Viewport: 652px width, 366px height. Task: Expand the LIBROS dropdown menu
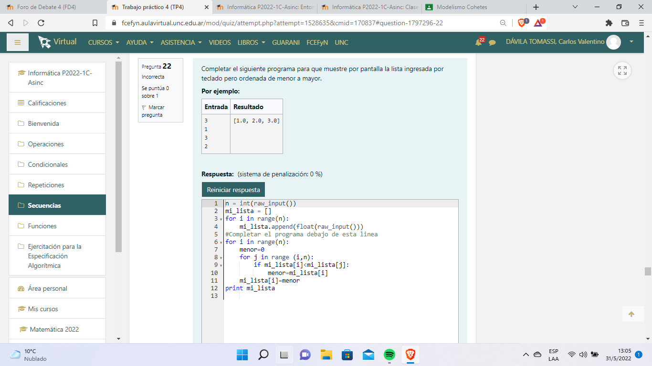pyautogui.click(x=251, y=42)
